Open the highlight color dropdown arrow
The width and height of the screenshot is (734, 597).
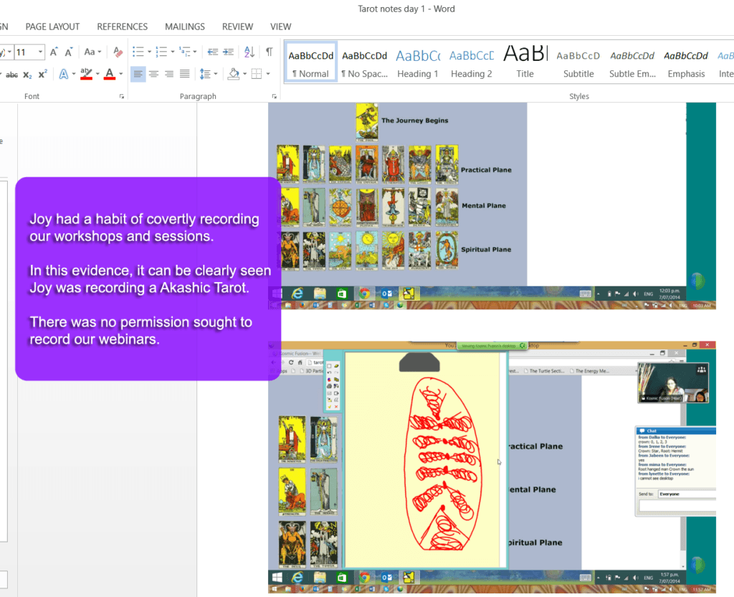97,74
